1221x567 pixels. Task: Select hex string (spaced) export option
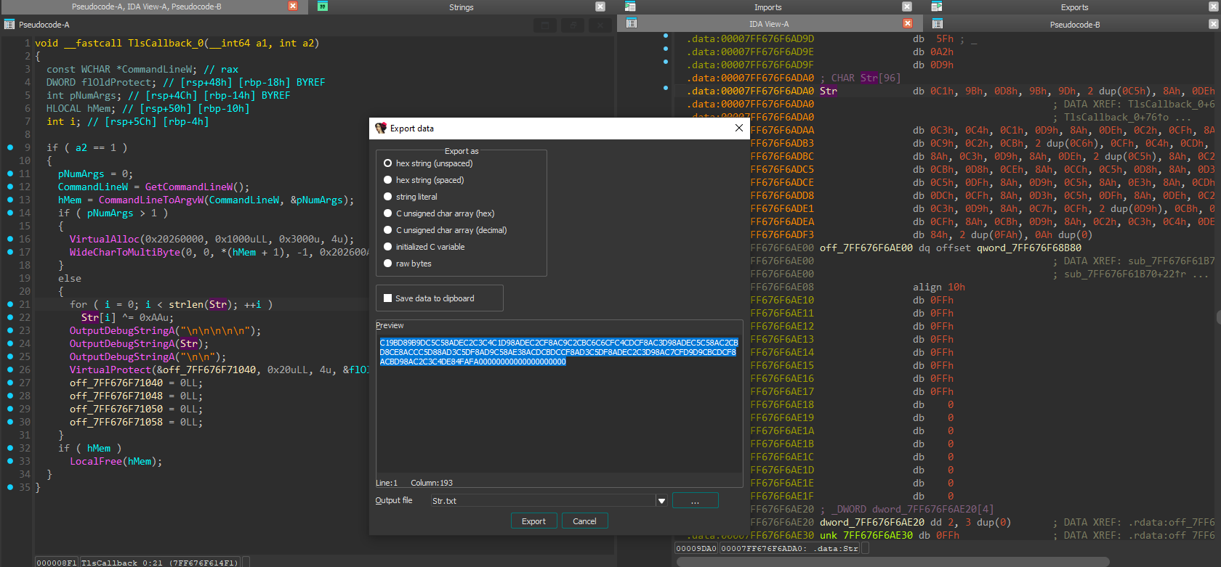pyautogui.click(x=424, y=180)
